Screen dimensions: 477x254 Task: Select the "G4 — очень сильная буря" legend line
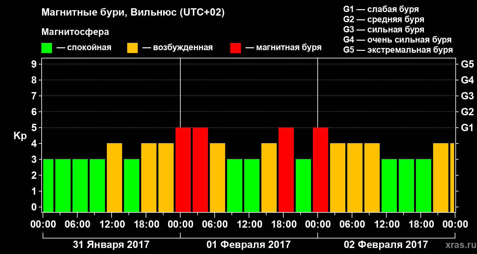pyautogui.click(x=397, y=40)
